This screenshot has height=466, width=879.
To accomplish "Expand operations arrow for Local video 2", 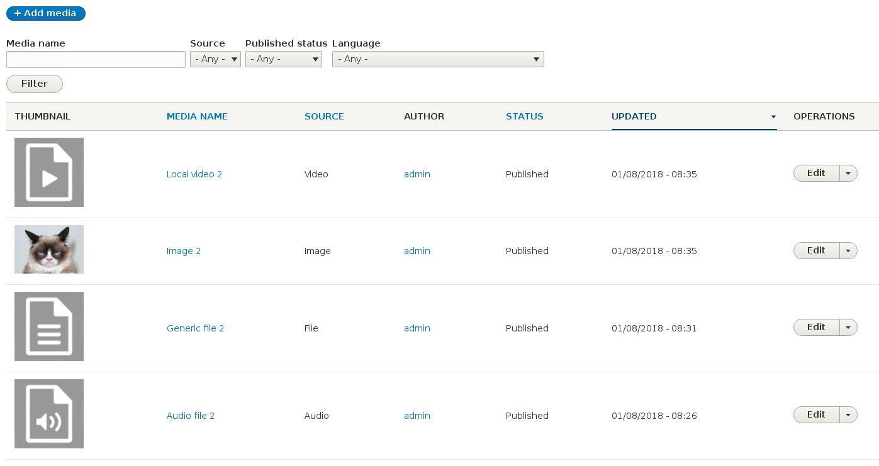I will point(848,174).
